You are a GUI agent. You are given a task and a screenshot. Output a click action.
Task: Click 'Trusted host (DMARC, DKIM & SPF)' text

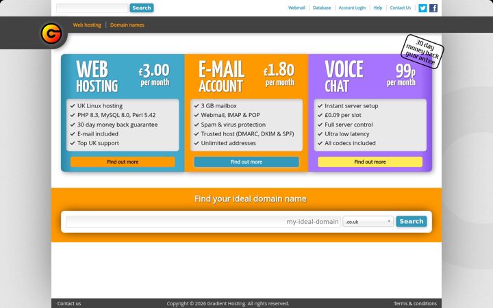pyautogui.click(x=247, y=134)
